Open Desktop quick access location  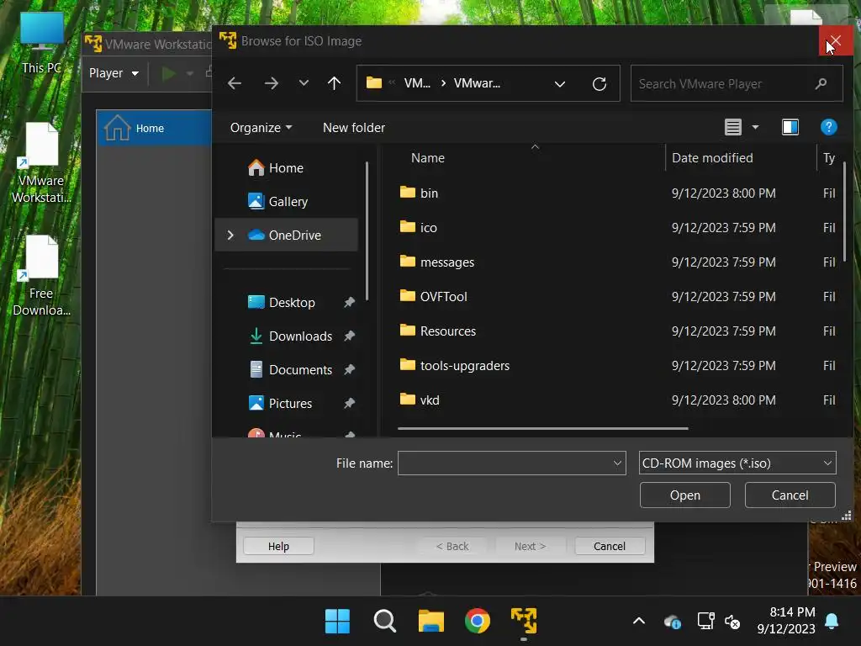coord(292,303)
